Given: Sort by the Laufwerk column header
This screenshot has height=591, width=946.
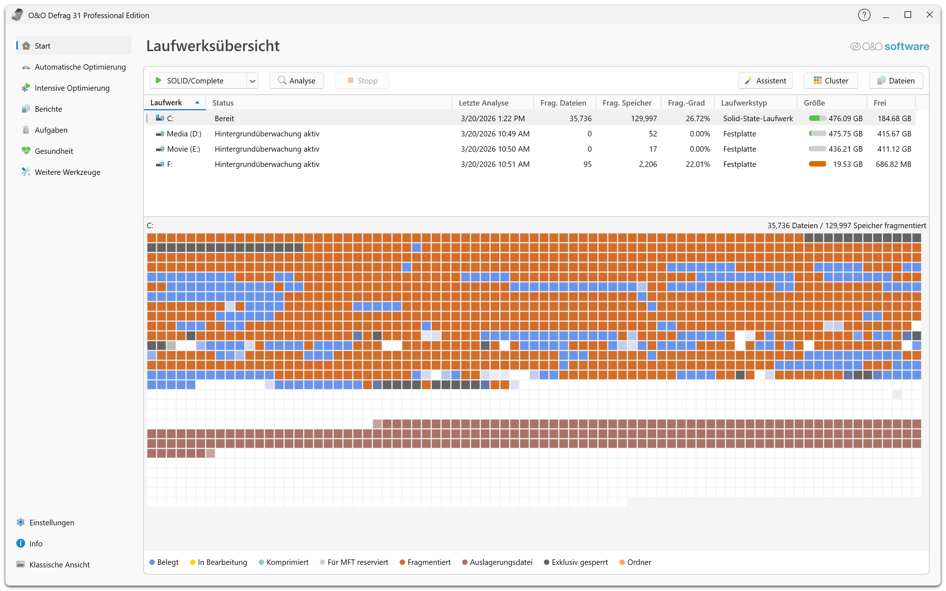Looking at the screenshot, I should (166, 103).
